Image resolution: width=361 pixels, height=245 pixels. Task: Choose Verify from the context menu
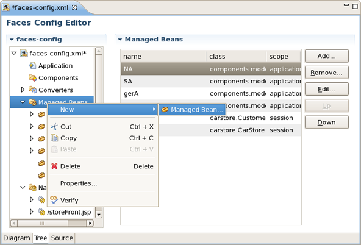(102, 200)
